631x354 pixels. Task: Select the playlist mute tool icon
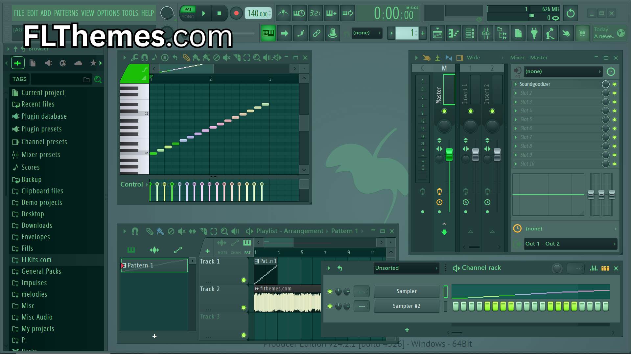tap(181, 231)
